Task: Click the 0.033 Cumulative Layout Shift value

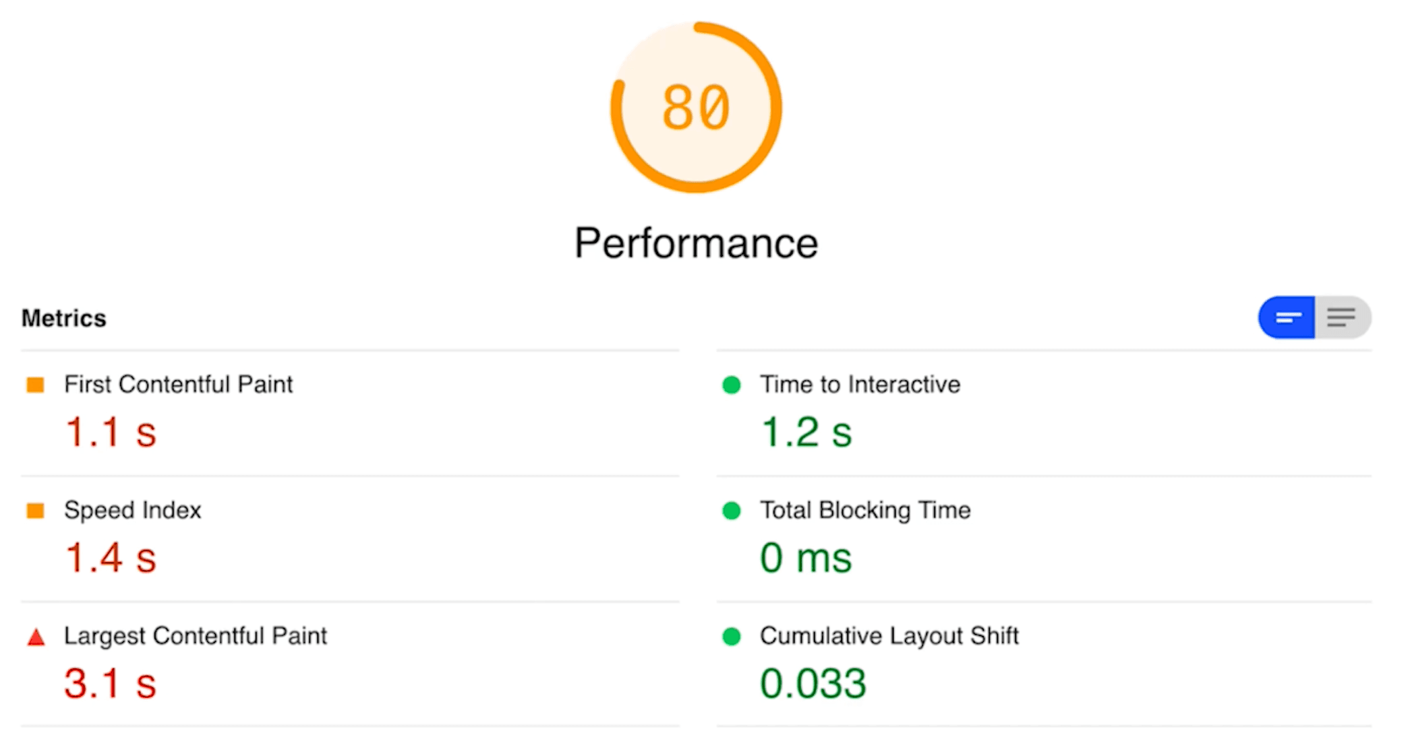Action: (813, 684)
